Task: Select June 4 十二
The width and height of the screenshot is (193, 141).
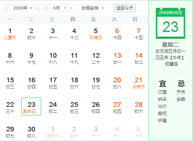Action: (x=74, y=34)
